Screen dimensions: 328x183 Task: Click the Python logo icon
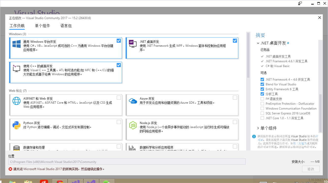(17, 125)
